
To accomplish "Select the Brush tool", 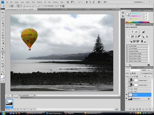I will [3, 32].
